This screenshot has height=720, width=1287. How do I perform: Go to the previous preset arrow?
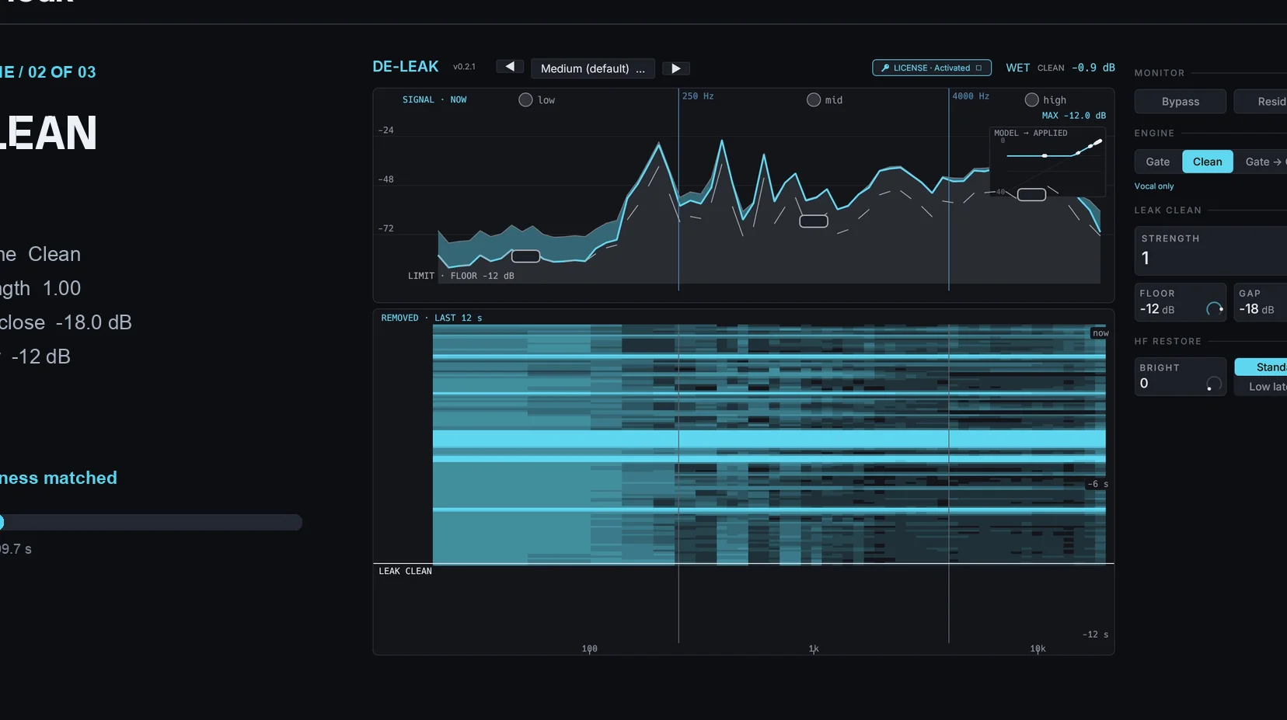tap(510, 68)
